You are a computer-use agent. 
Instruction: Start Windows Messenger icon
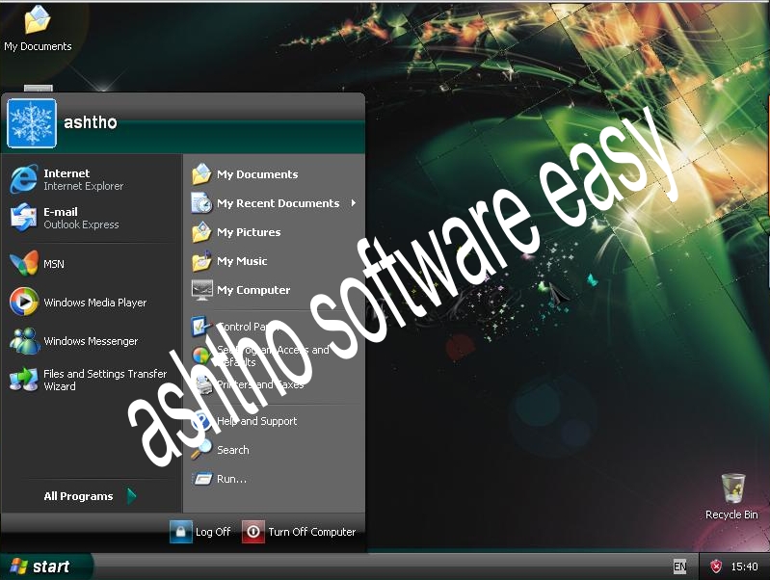click(x=23, y=340)
